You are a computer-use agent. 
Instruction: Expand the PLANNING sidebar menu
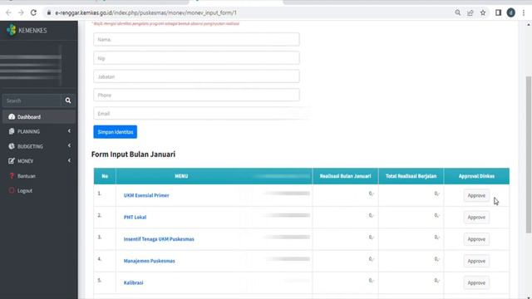(39, 131)
